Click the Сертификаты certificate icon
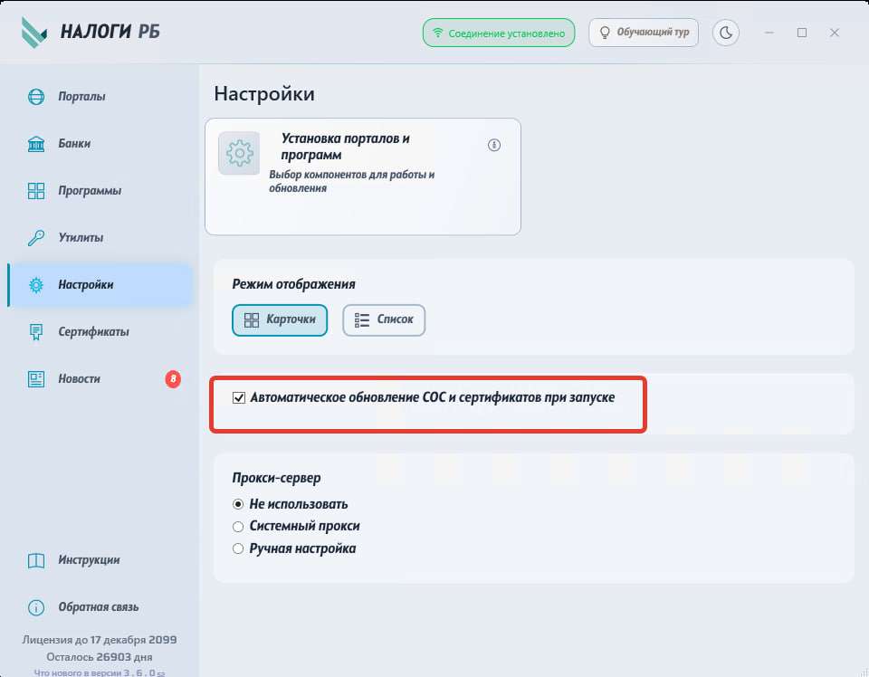This screenshot has height=677, width=869. 36,332
